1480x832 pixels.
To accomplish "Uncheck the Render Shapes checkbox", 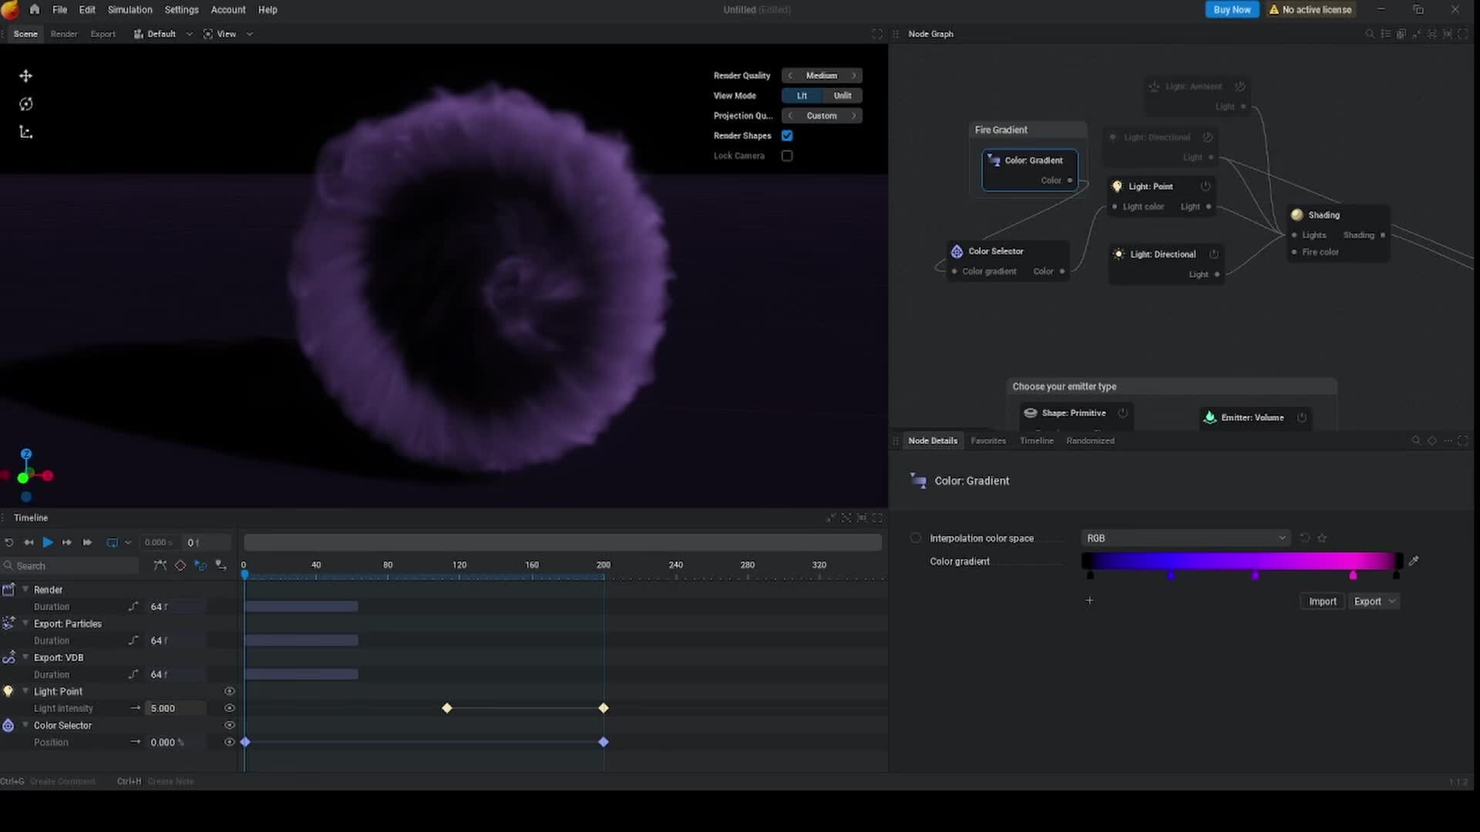I will [787, 136].
